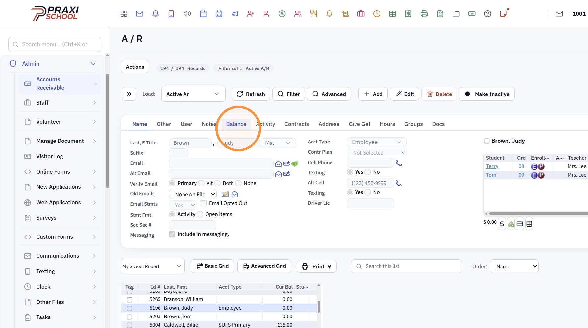Click the table grid icon below student grid
The width and height of the screenshot is (588, 328).
pos(529,224)
